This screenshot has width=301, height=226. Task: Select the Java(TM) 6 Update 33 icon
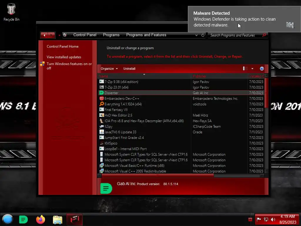tap(101, 132)
